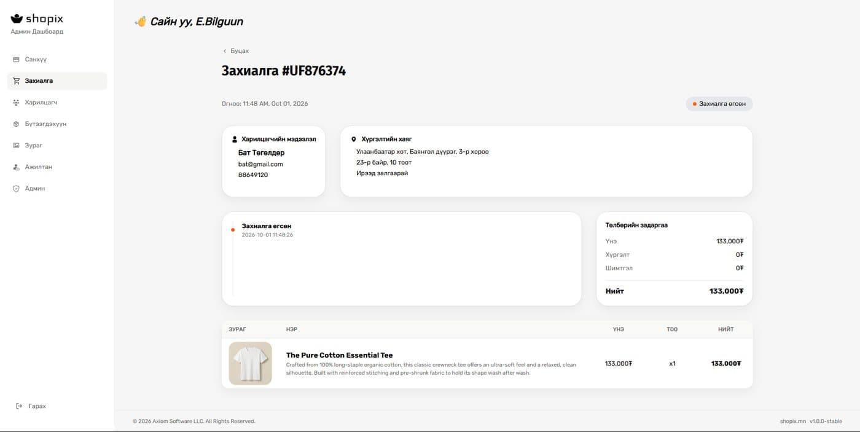
Task: Go to the Бүтээгдэхүүн section
Action: (x=57, y=124)
